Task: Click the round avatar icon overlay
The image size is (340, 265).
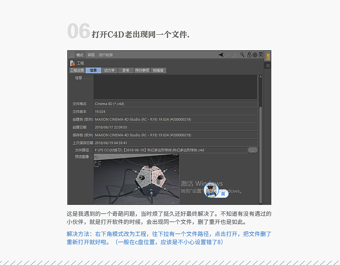Action: [211, 191]
